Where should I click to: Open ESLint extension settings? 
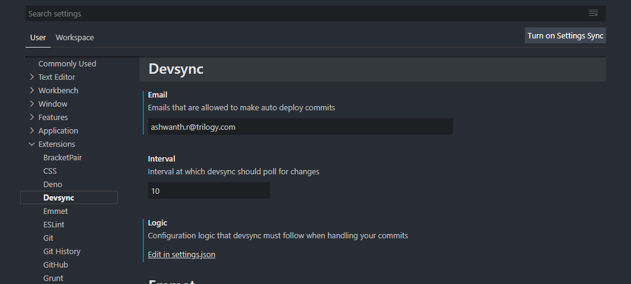click(x=54, y=224)
